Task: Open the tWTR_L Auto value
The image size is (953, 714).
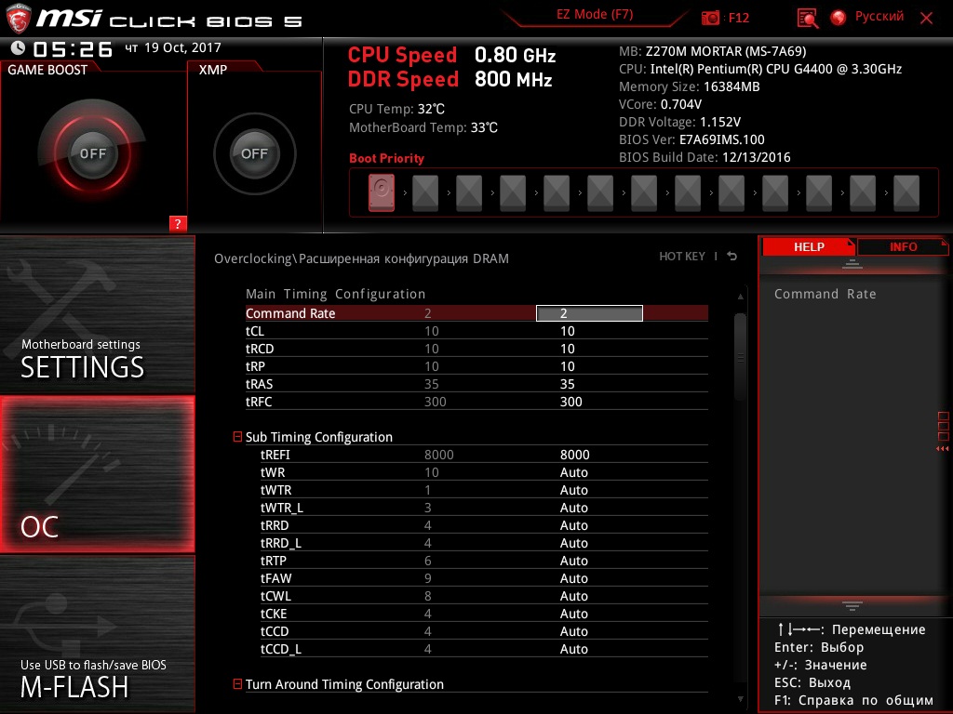Action: point(573,507)
